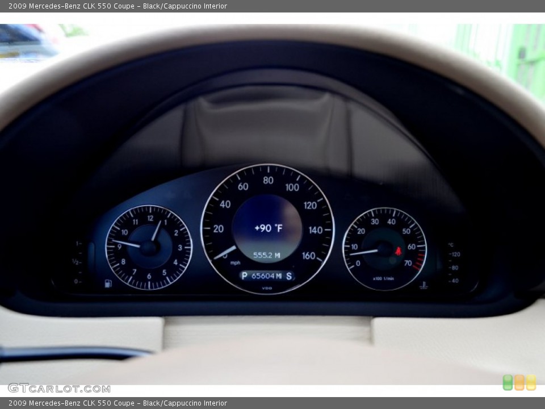Click the 60 mark on the speedometer
545x409 pixels.
tap(243, 186)
